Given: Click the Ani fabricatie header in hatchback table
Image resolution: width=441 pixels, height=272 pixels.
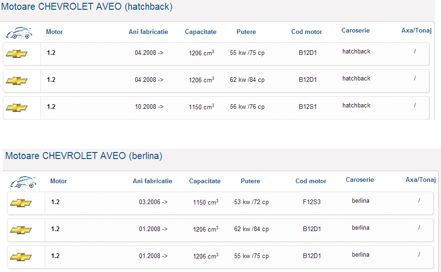Looking at the screenshot, I should click(148, 32).
